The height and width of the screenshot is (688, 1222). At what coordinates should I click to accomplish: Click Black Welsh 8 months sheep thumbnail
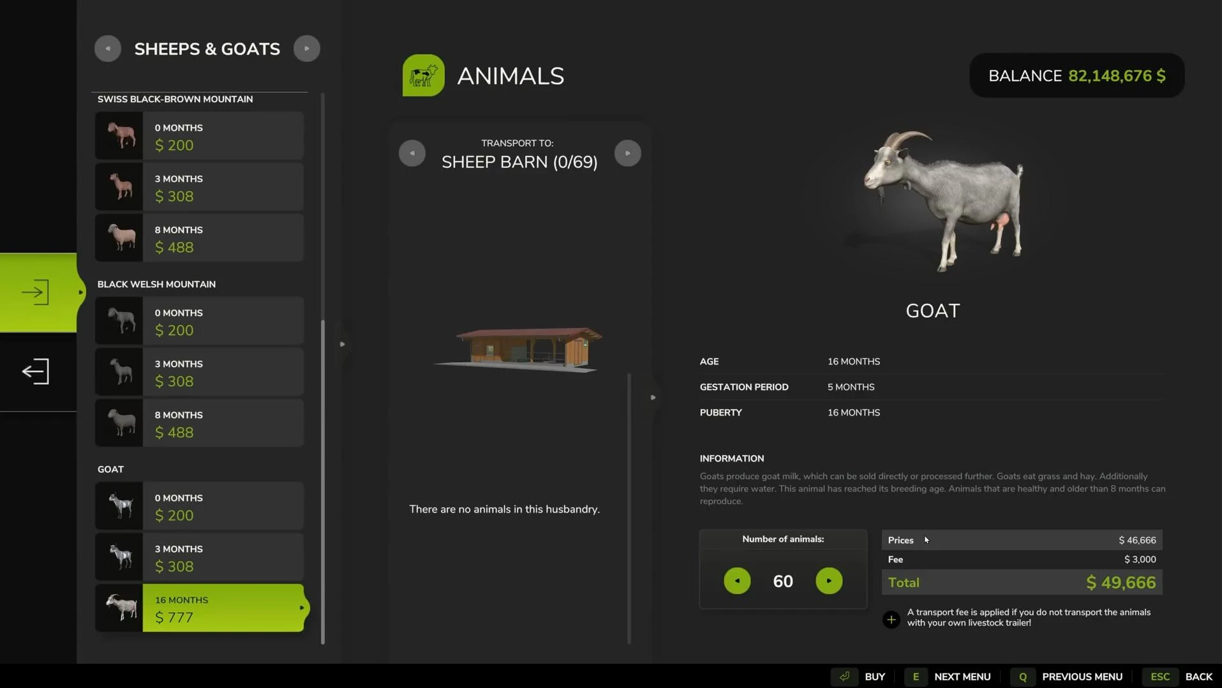[119, 423]
